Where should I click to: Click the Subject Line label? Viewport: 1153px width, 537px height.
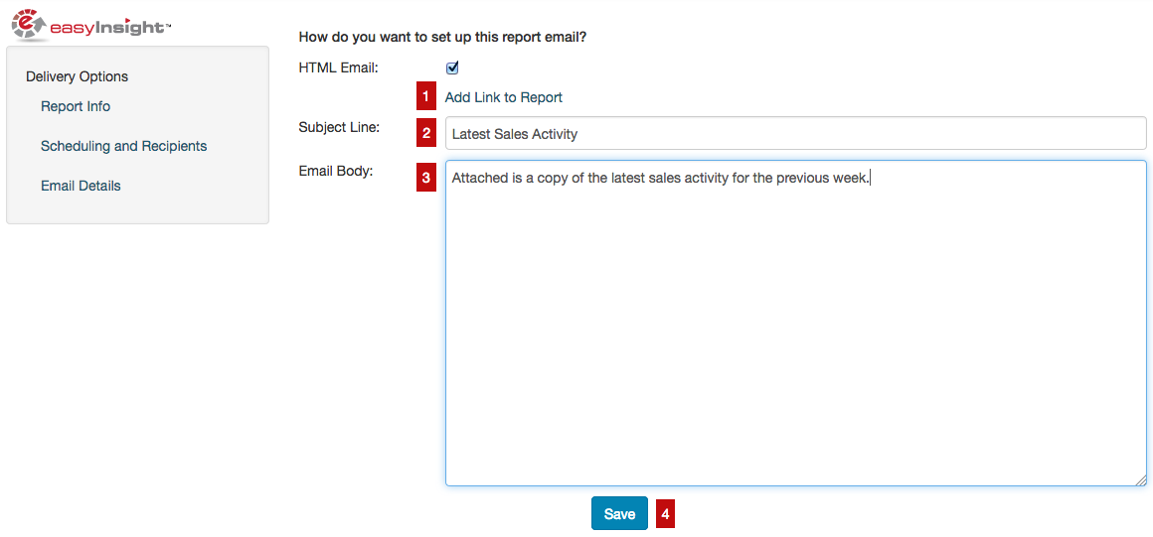coord(339,127)
